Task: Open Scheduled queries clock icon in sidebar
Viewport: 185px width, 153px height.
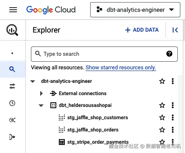Action: click(x=12, y=103)
